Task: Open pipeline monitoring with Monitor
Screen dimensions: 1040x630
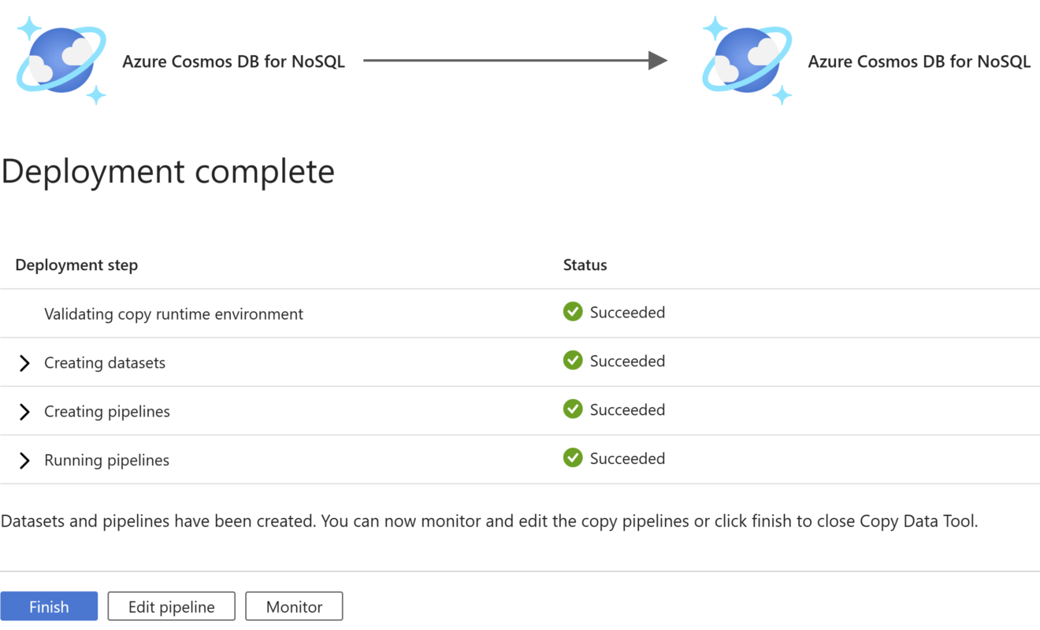Action: pos(294,606)
